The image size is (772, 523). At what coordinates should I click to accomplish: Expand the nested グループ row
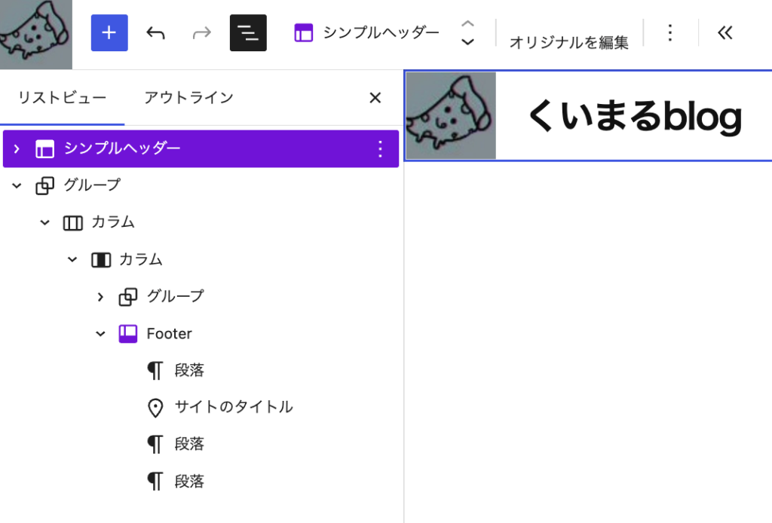(x=100, y=297)
